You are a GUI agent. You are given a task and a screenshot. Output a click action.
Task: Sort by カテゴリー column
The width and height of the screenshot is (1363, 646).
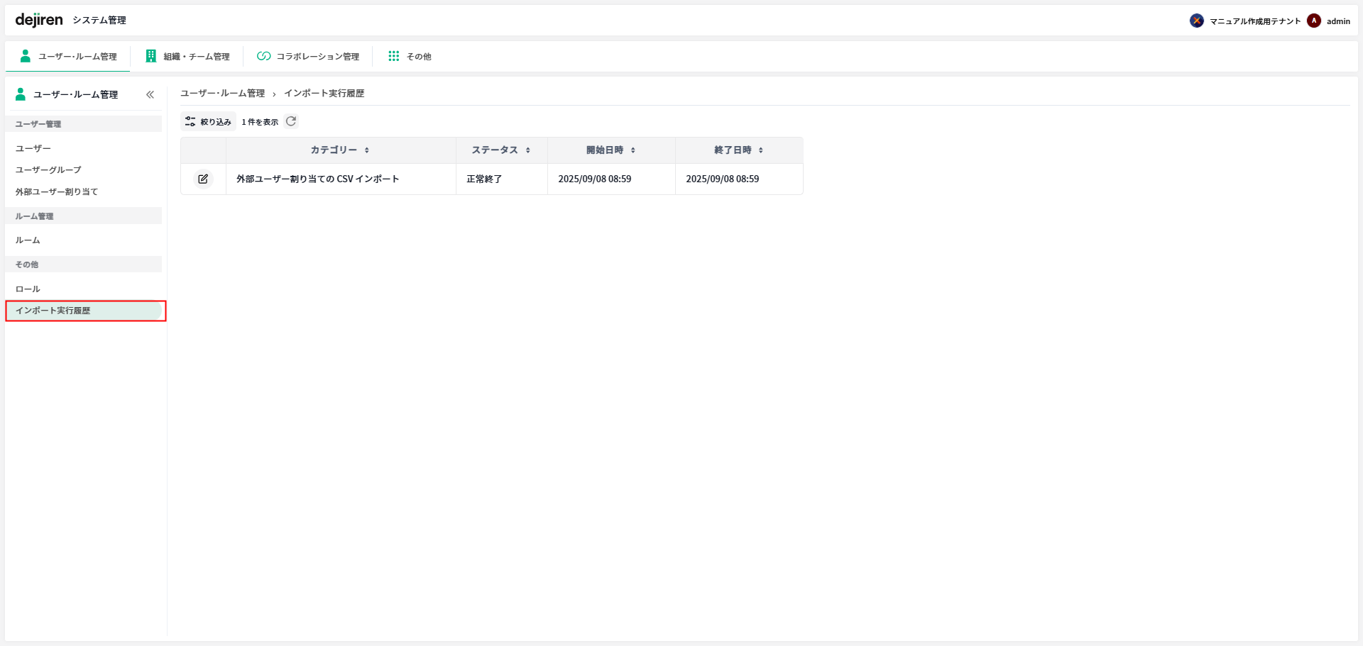click(340, 150)
